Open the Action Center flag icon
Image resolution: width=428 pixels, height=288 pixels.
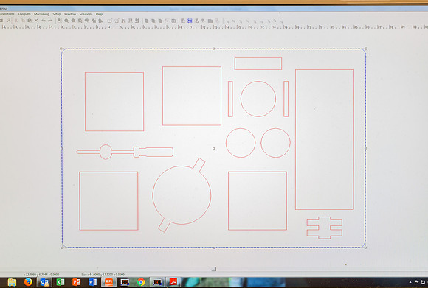416,282
